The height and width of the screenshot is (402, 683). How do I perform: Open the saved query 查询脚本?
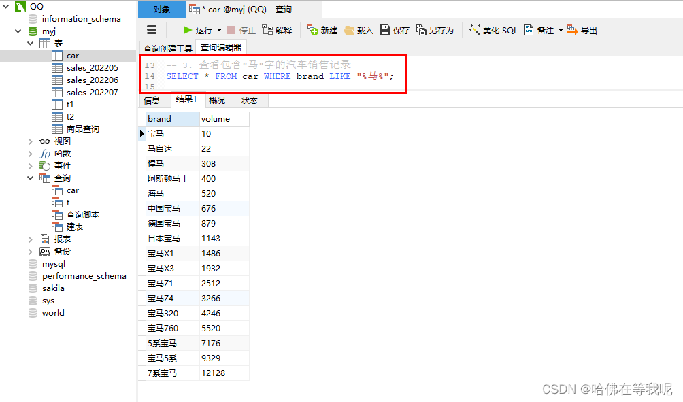pos(83,215)
